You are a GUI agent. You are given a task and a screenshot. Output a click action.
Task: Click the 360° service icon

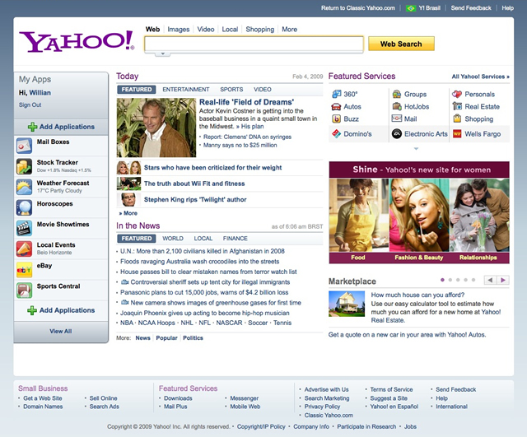click(337, 94)
